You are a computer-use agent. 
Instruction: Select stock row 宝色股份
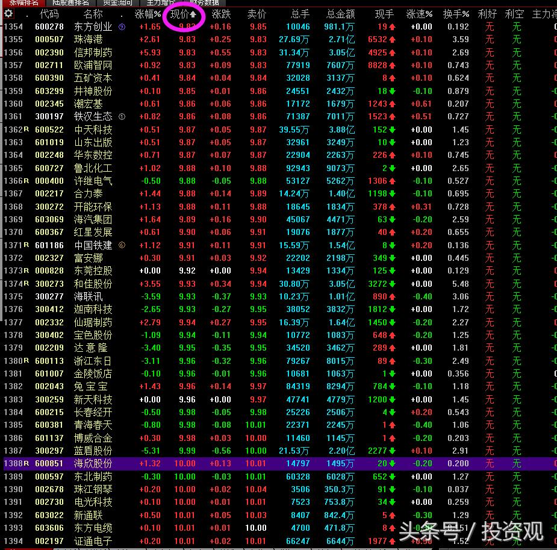pyautogui.click(x=280, y=335)
